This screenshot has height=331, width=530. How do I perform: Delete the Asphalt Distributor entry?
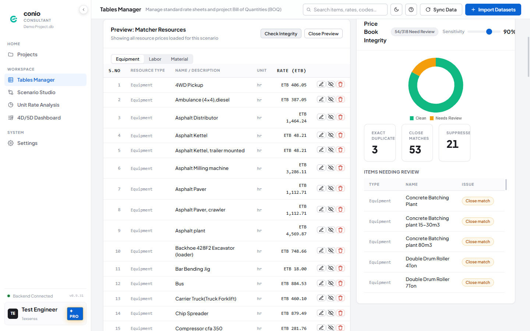(340, 117)
